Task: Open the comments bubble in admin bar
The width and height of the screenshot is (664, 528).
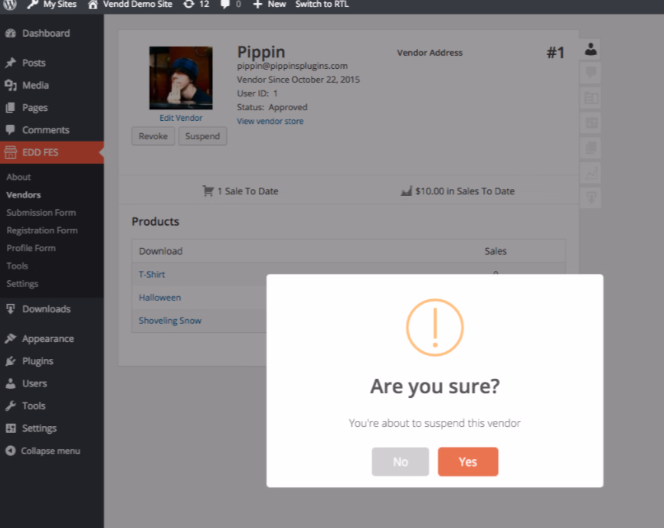Action: point(231,5)
